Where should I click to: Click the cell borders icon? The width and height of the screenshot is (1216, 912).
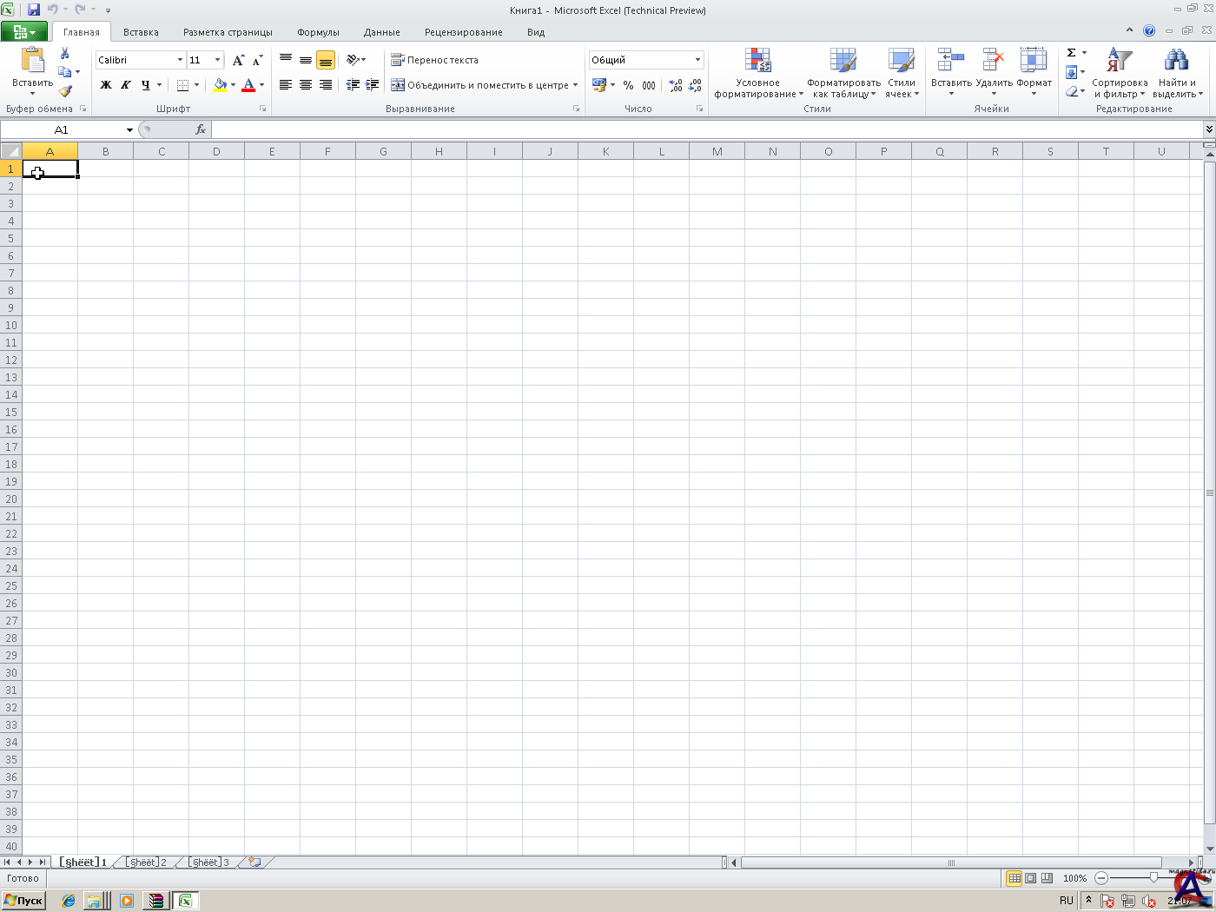coord(182,85)
